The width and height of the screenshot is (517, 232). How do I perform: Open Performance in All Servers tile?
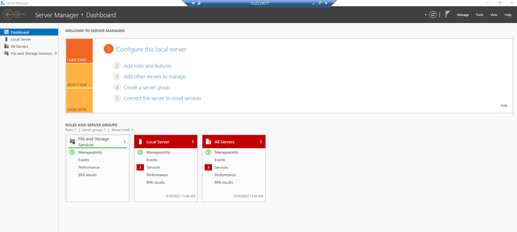225,175
